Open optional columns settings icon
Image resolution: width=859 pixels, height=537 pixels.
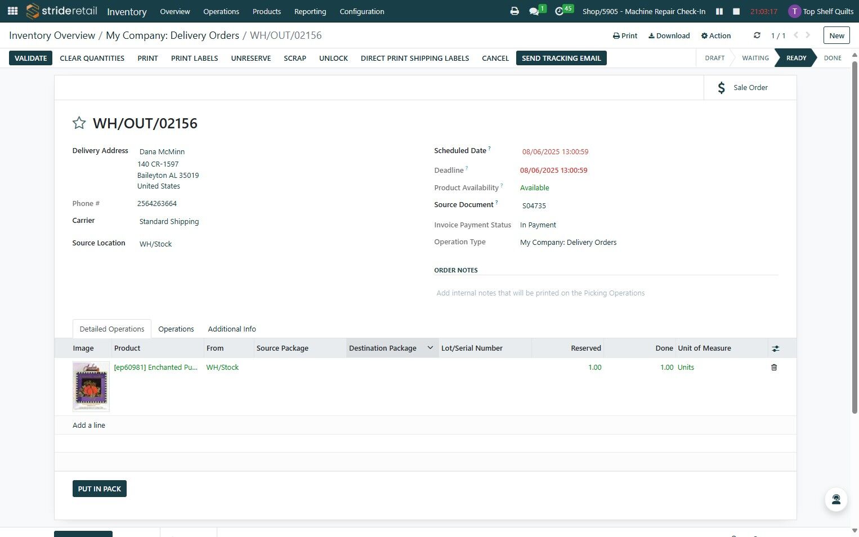click(775, 348)
